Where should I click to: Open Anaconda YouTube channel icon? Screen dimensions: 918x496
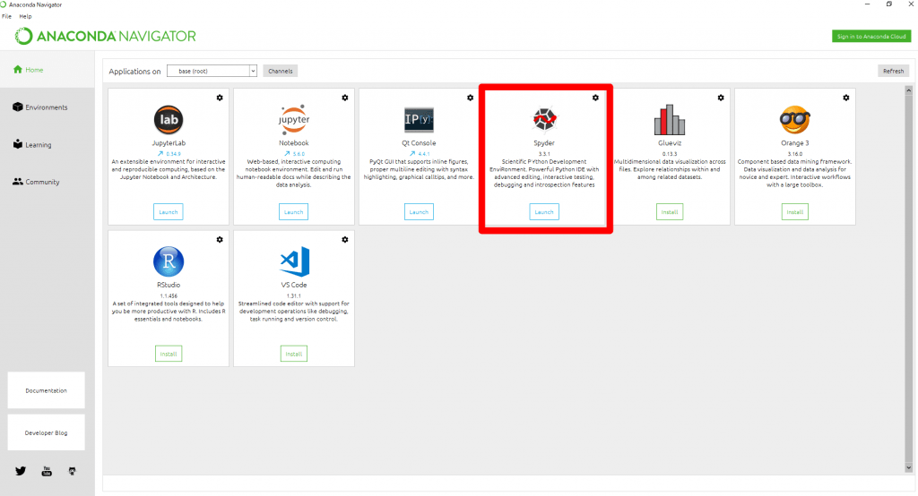[x=47, y=471]
